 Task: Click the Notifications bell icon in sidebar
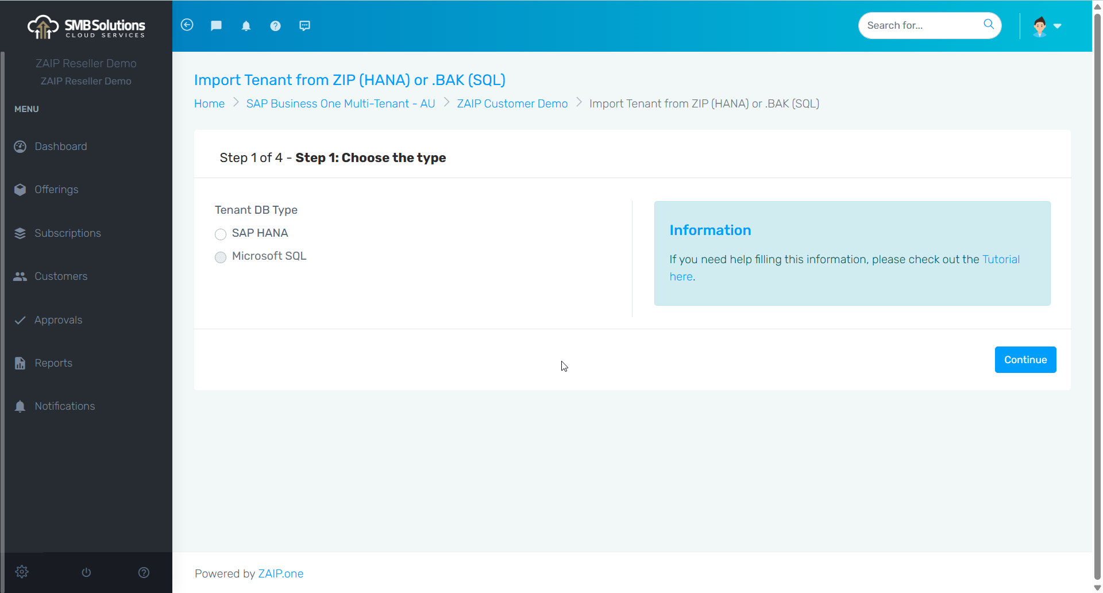20,406
